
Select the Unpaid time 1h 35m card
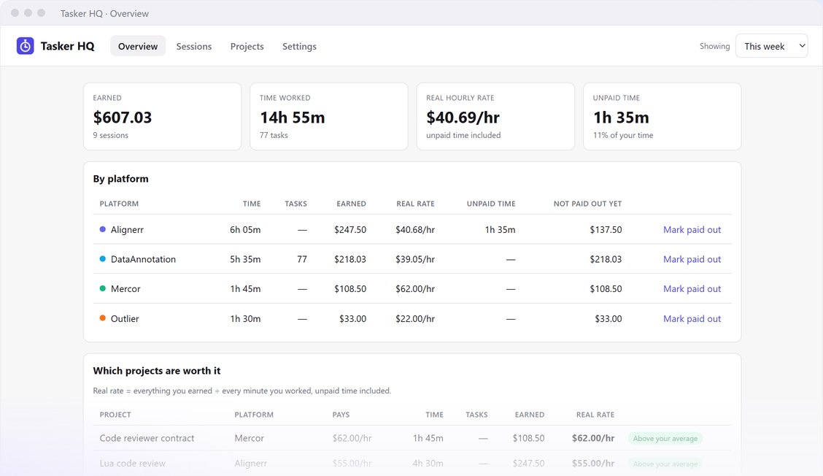(662, 116)
